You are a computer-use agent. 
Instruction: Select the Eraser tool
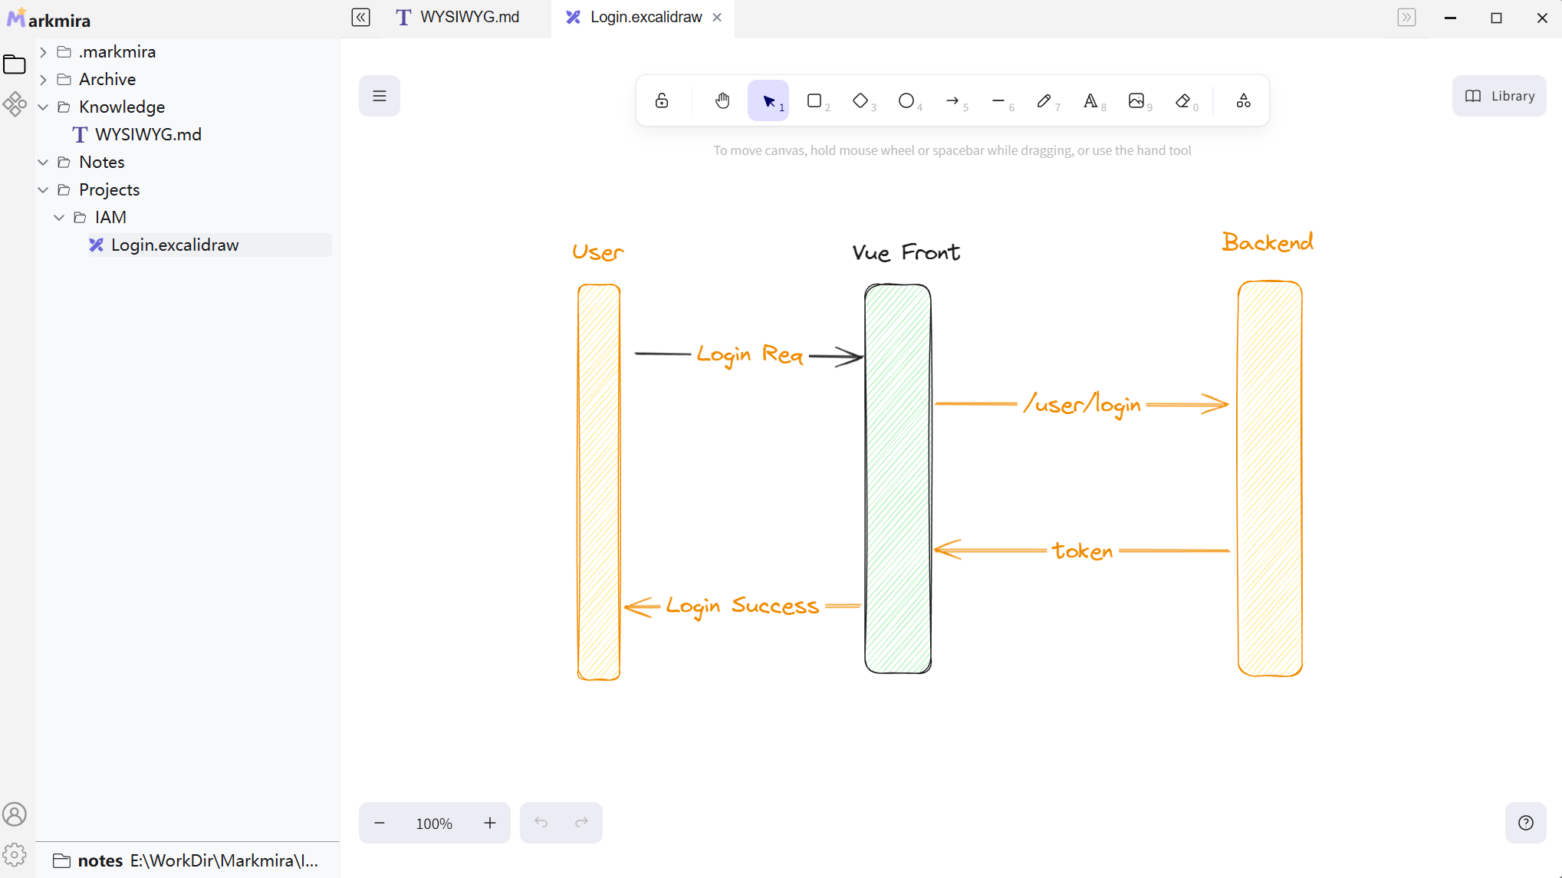[1183, 100]
